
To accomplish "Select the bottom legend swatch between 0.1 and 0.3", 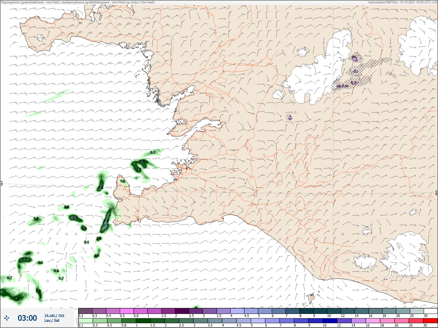I will pos(85,320).
